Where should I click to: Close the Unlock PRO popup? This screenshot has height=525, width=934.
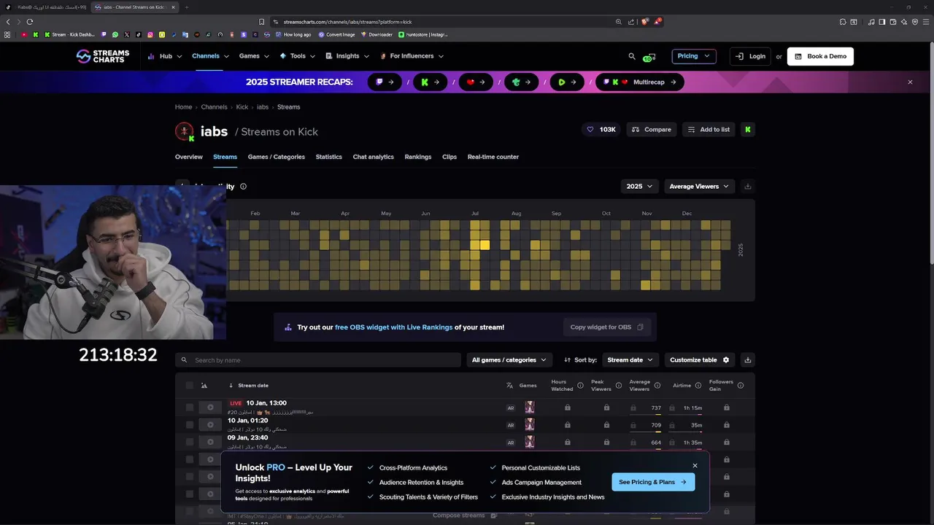[x=695, y=465]
